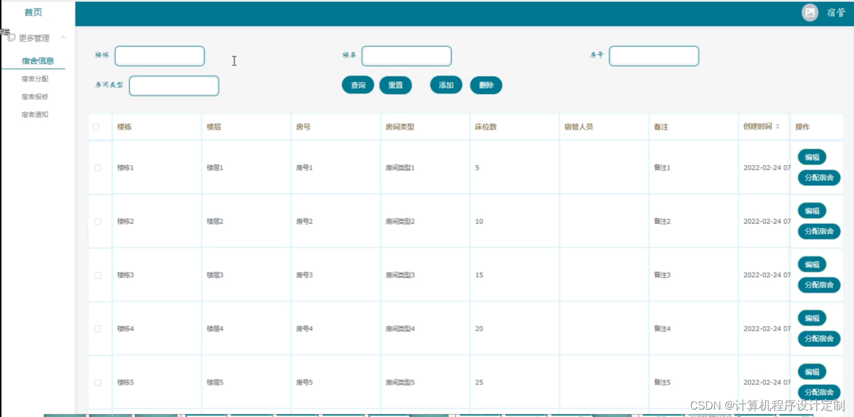Click 分配宿舍 for row 楼栋3
The image size is (854, 417).
click(819, 285)
